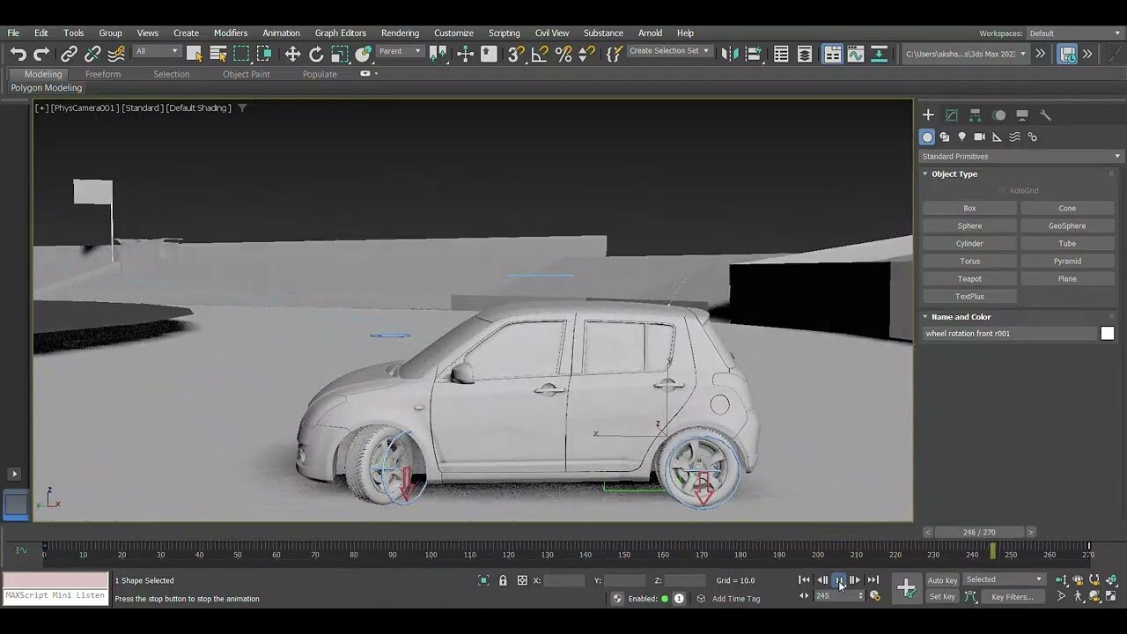The height and width of the screenshot is (634, 1127).
Task: Create a Teapot primitive
Action: point(969,278)
